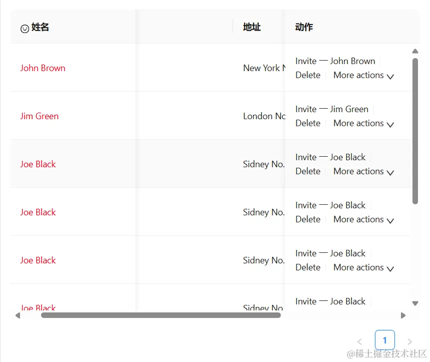This screenshot has width=430, height=362.
Task: Click the smiley icon beside 姓名 header
Action: pyautogui.click(x=25, y=29)
